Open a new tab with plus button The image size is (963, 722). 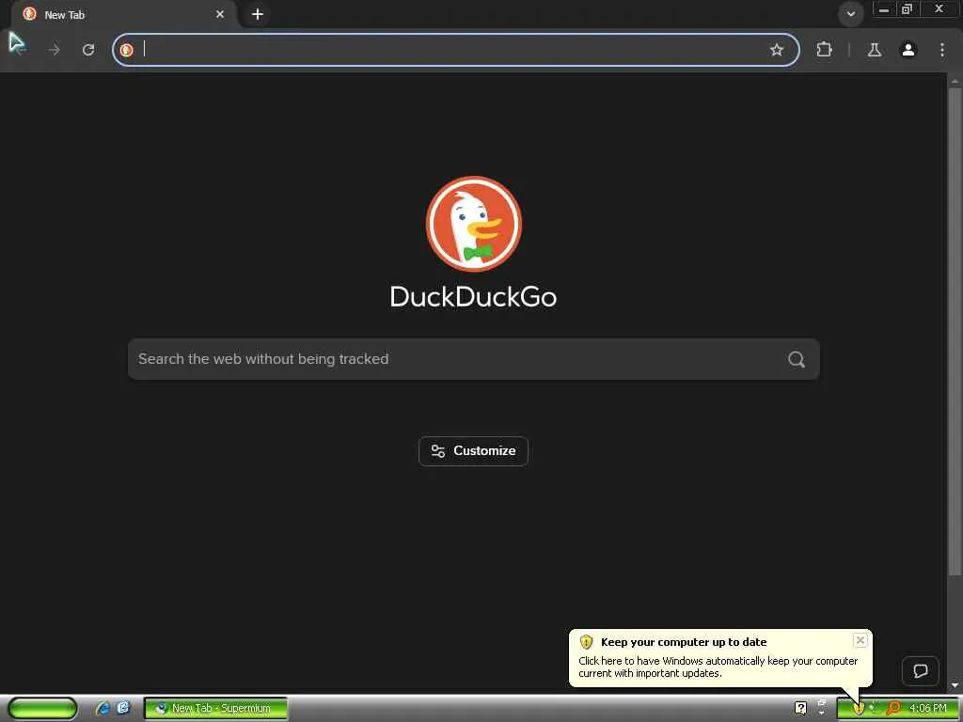(258, 14)
